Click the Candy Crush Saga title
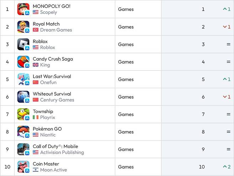The height and width of the screenshot is (176, 234). (x=53, y=59)
